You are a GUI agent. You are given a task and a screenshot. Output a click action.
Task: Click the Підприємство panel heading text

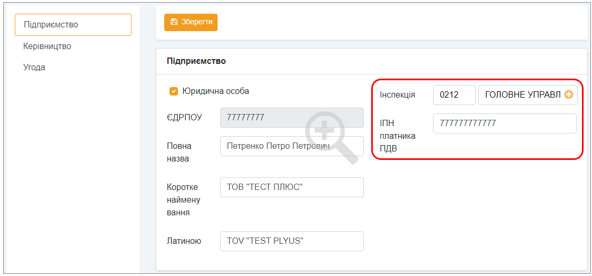(x=196, y=61)
